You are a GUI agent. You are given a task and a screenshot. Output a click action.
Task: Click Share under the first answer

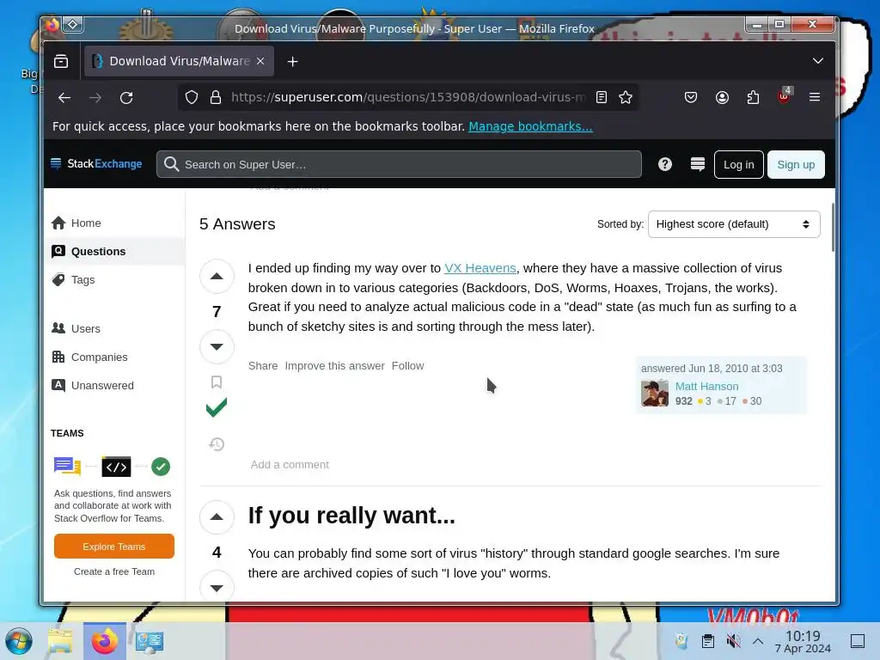point(263,366)
